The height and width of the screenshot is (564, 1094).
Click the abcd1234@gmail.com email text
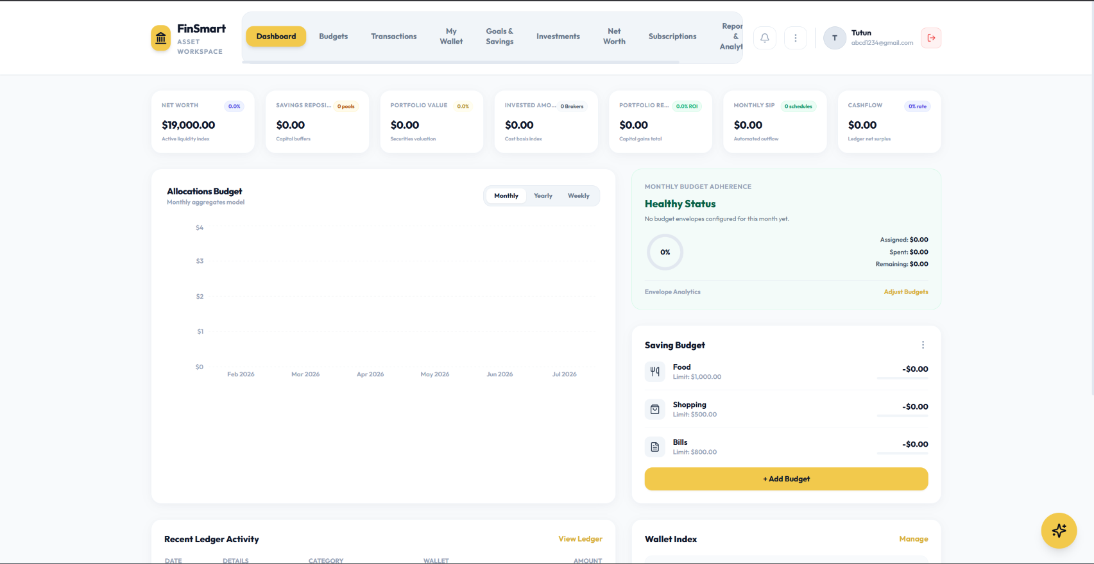pos(882,43)
